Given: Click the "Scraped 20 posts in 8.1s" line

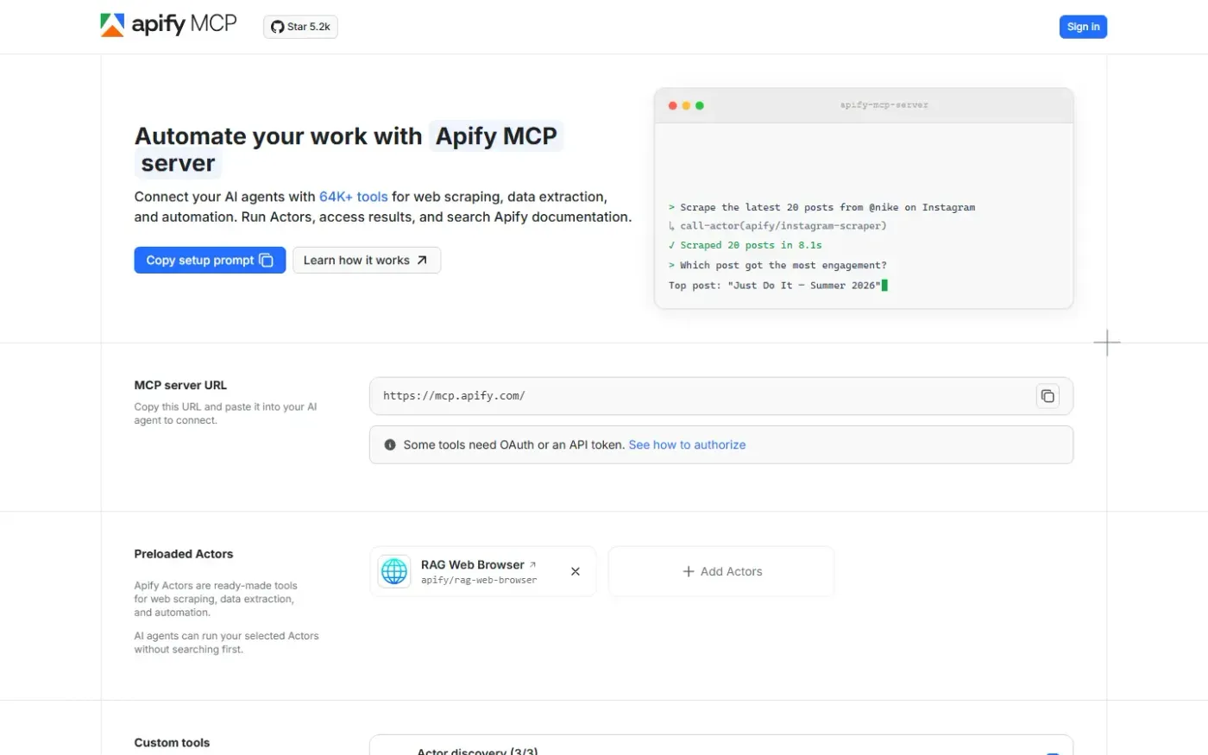Looking at the screenshot, I should click(x=746, y=245).
